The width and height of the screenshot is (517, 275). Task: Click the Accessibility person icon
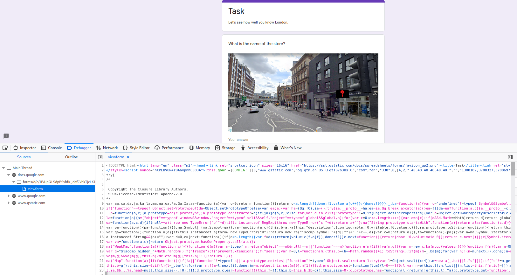coord(243,148)
